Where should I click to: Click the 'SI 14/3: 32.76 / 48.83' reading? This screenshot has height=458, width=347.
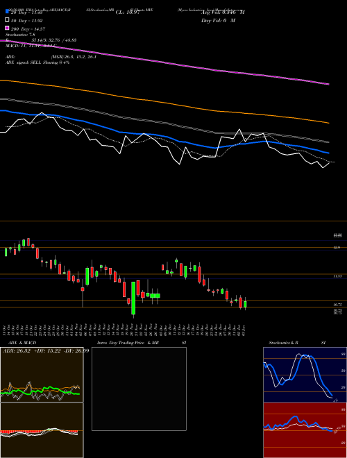pos(54,40)
